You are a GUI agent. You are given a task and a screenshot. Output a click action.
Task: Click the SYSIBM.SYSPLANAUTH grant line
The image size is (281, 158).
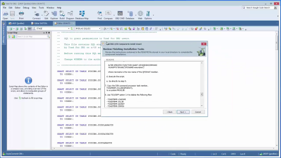(x=85, y=125)
